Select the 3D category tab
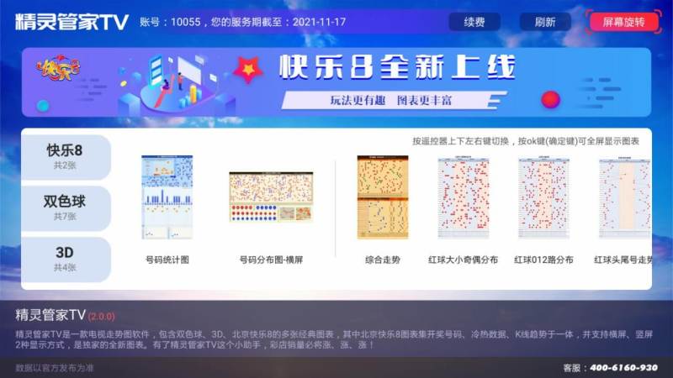This screenshot has width=673, height=378. (x=66, y=260)
